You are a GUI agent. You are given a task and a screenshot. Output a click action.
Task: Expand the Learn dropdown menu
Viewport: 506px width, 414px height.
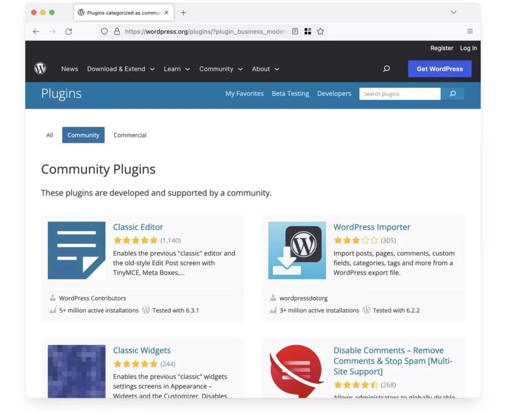point(176,69)
